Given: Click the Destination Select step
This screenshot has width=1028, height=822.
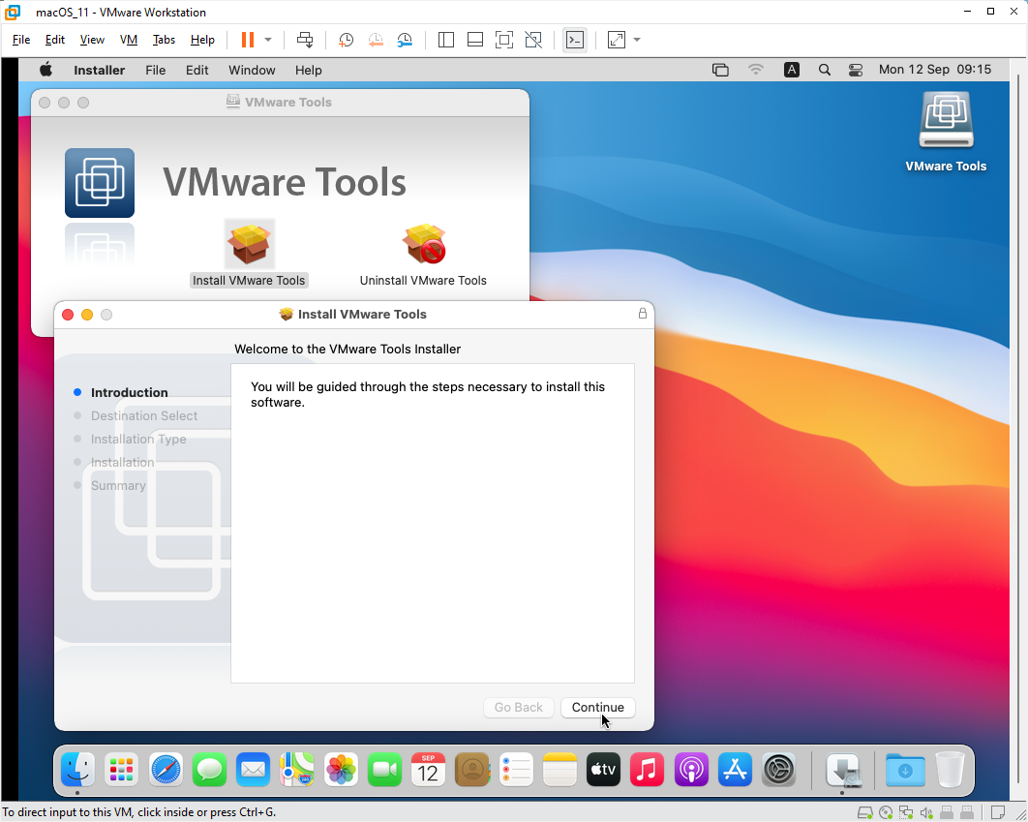Looking at the screenshot, I should 144,415.
